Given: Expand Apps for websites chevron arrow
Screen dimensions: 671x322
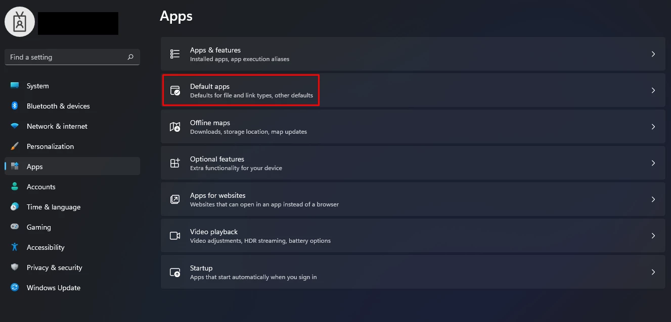Looking at the screenshot, I should [x=653, y=199].
